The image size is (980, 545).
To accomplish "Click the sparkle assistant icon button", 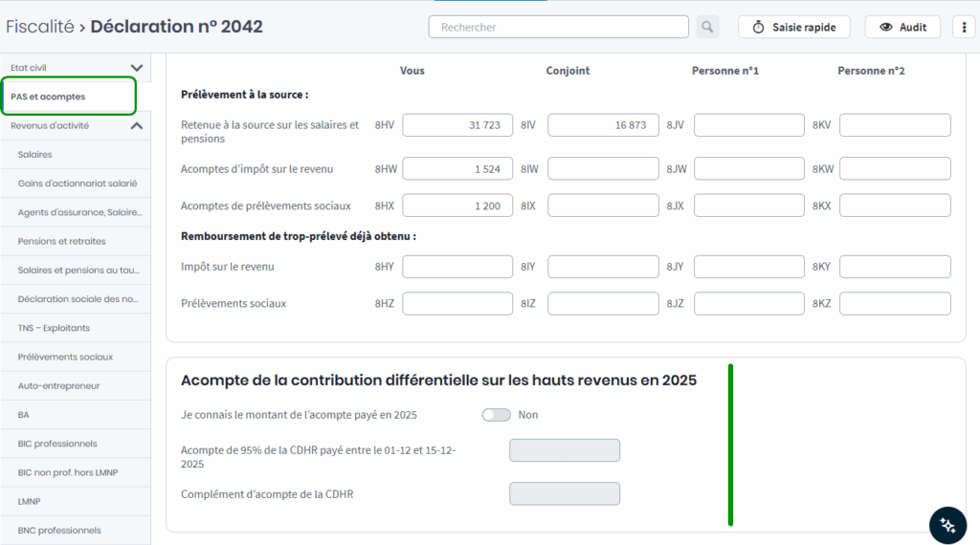I will (947, 525).
